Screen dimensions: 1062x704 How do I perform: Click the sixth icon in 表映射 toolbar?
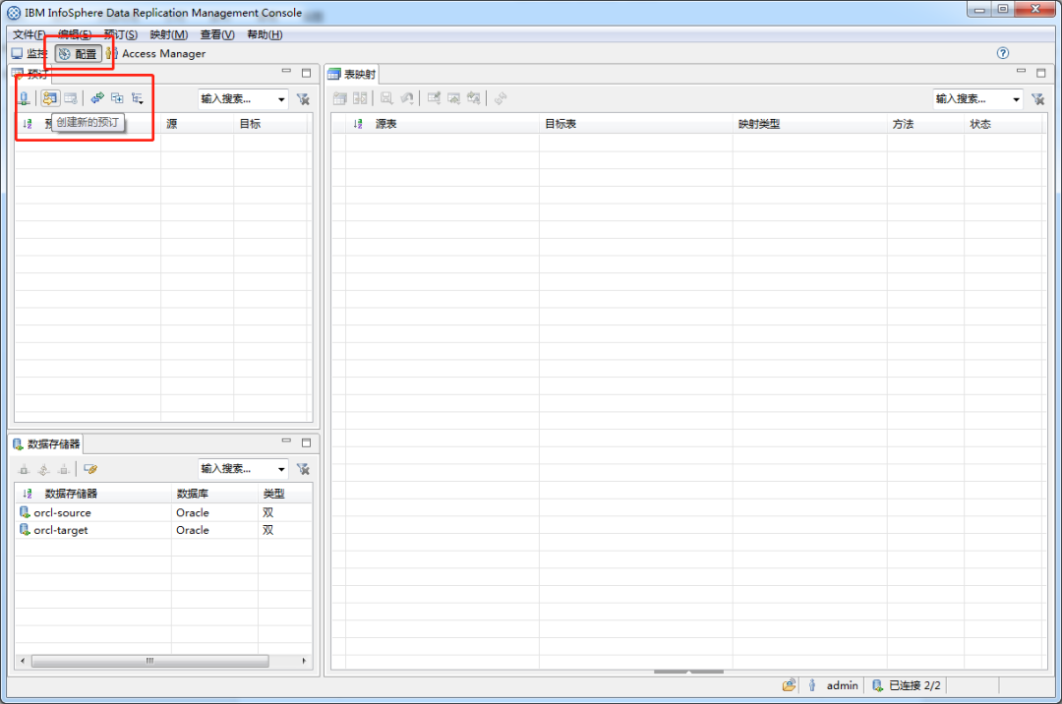point(453,98)
